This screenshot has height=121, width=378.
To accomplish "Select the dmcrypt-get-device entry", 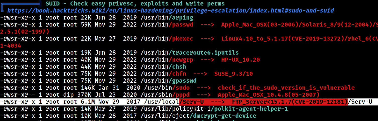I will (223, 116).
